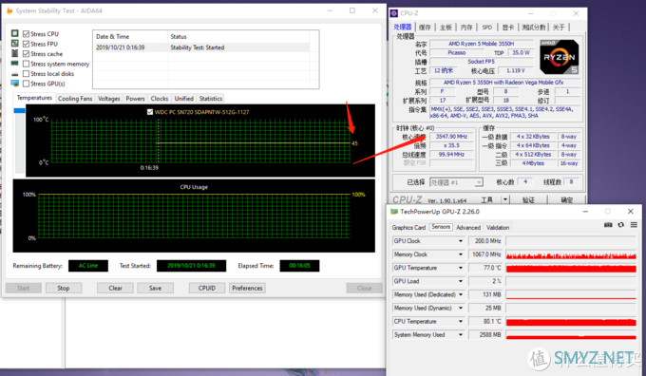Viewport: 646px width, 376px height.
Task: Open the processor selection combo box in CPU-Z
Action: [456, 182]
